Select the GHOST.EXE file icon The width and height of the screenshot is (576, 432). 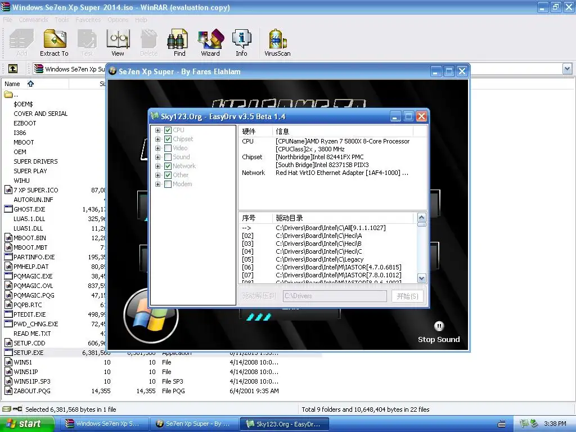click(8, 209)
